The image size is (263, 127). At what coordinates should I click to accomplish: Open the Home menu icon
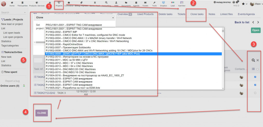[x=12, y=3]
